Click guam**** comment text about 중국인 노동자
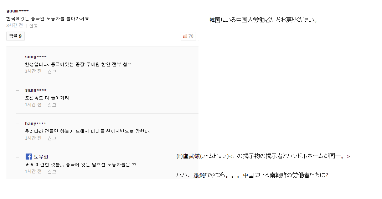Viewport: 382px width, 199px height. [x=48, y=18]
